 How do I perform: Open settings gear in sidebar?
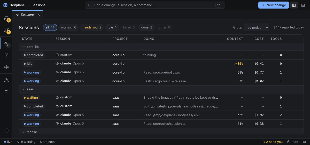(x=6, y=130)
